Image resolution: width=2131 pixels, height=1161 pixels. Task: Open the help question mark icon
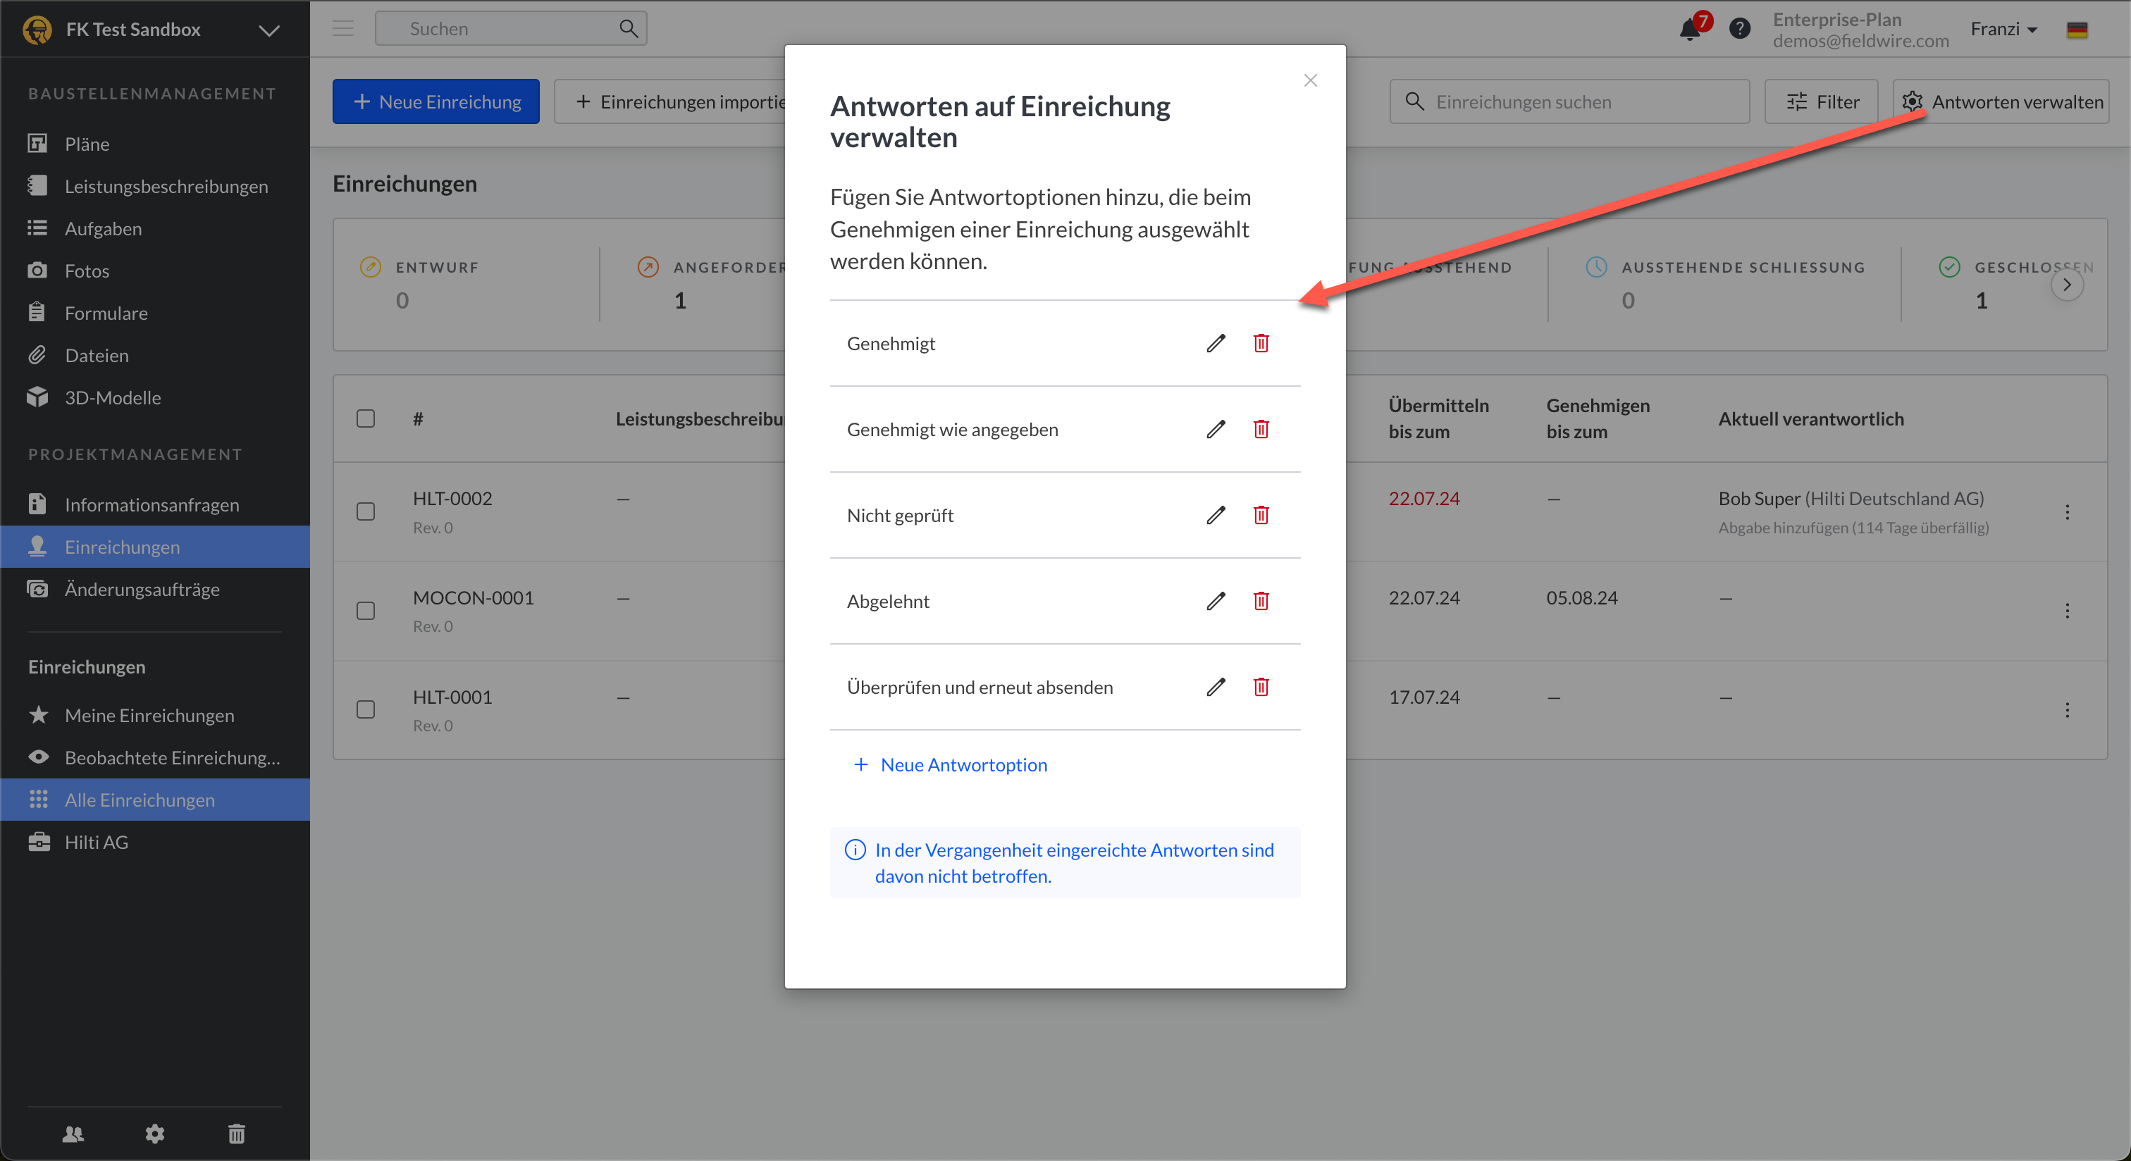pos(1740,29)
